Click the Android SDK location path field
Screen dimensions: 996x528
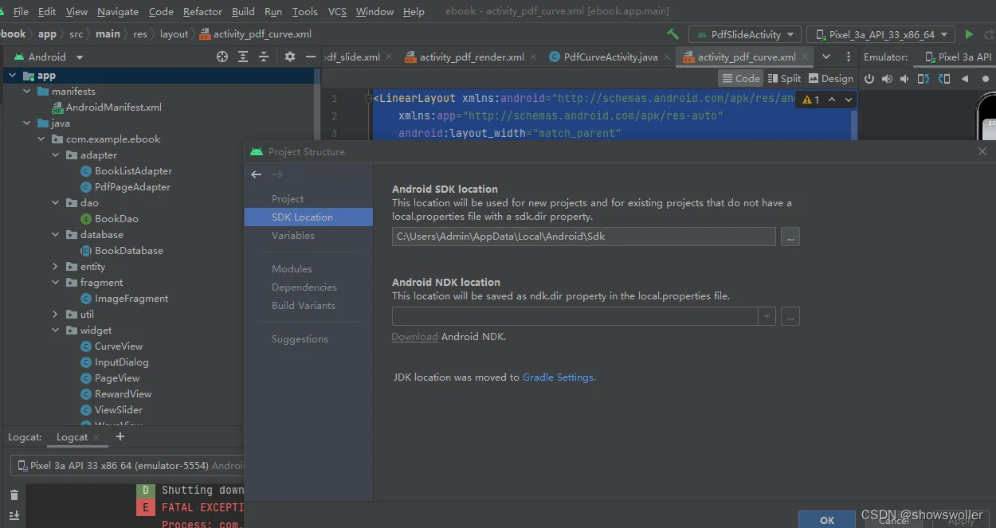click(x=583, y=237)
